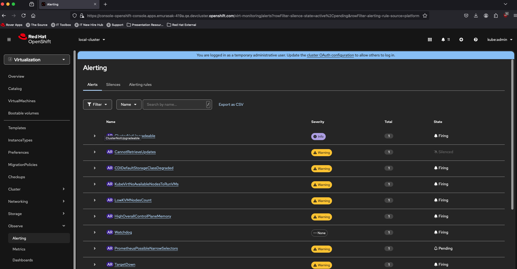
Task: Open Dashboards under Observe
Action: [23, 260]
